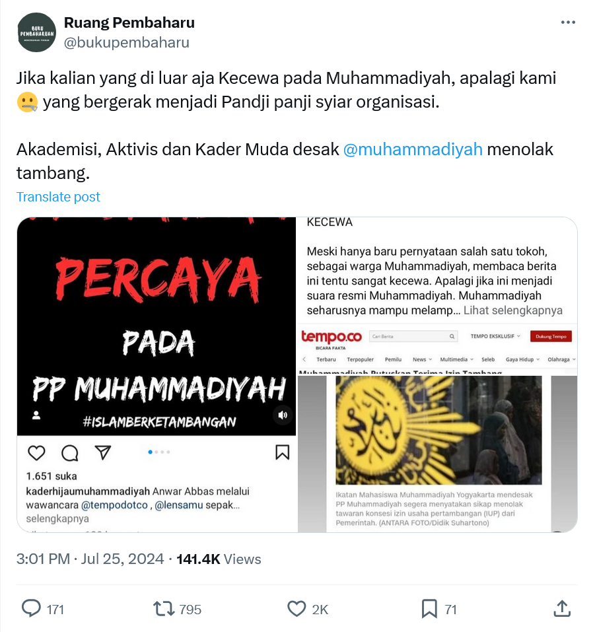Open Ruang Pembaharu profile avatar
The image size is (593, 632).
tap(37, 32)
